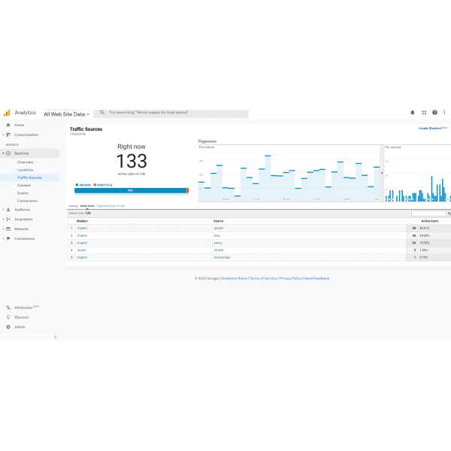Sort by the Medium column header
Viewport: 451px width, 451px height.
pyautogui.click(x=82, y=221)
